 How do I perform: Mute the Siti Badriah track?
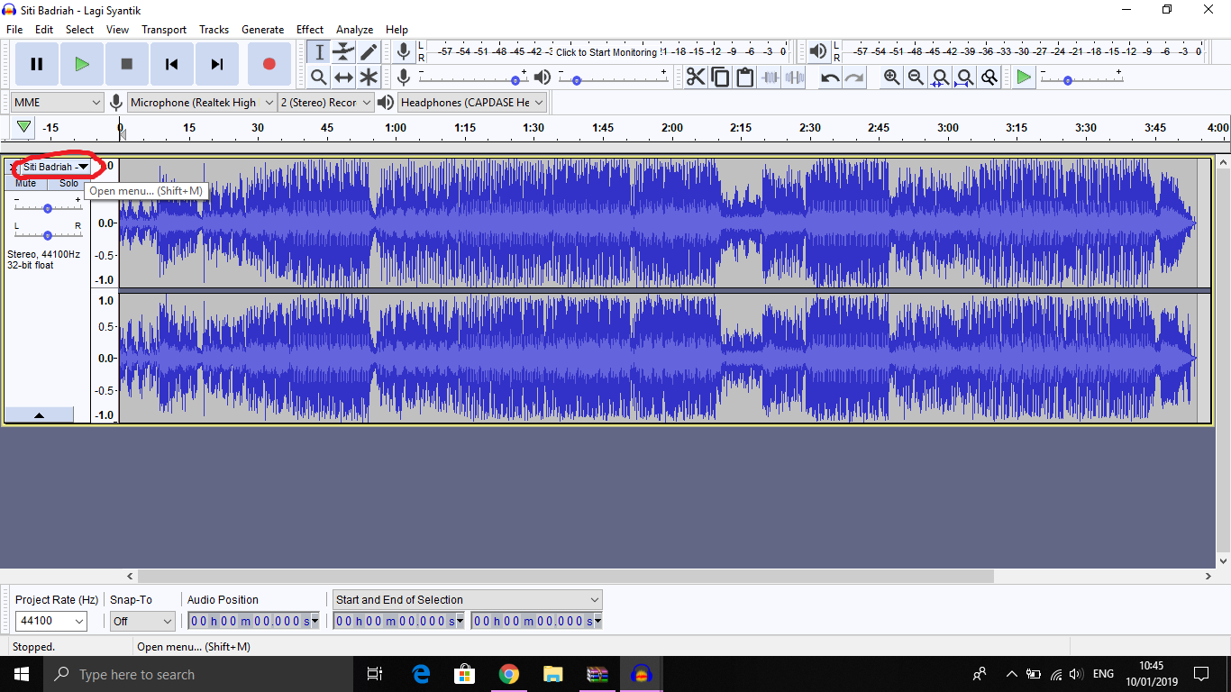(x=26, y=183)
